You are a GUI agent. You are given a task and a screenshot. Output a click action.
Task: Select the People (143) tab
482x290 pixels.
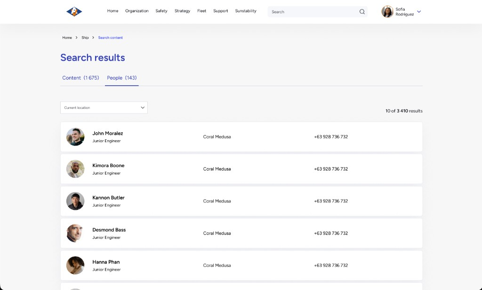coord(122,78)
